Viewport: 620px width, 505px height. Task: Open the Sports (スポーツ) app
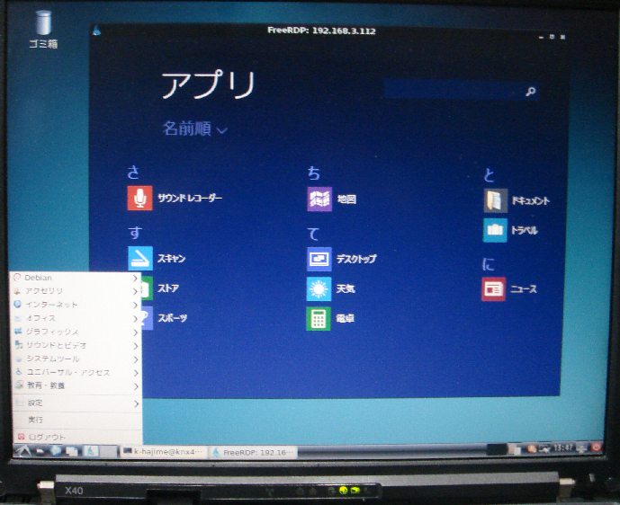(x=164, y=318)
